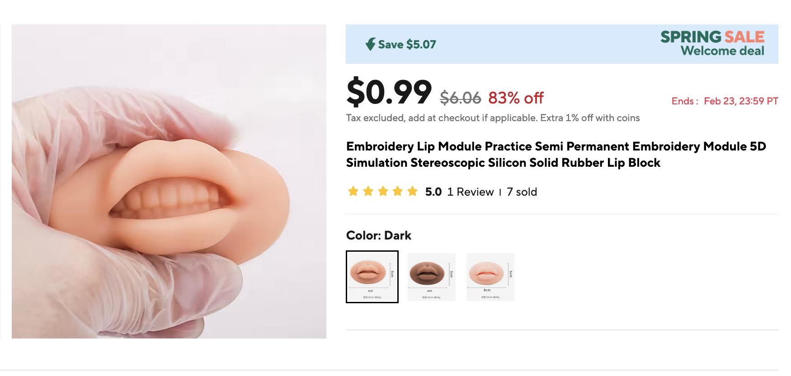Click the crossed-out $6.06 original price
This screenshot has width=791, height=376.
click(x=460, y=98)
